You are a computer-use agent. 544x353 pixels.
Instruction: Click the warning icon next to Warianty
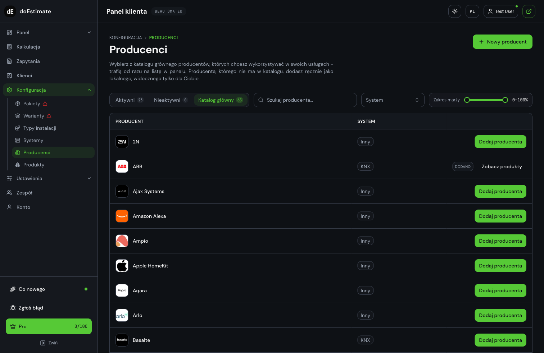[49, 116]
